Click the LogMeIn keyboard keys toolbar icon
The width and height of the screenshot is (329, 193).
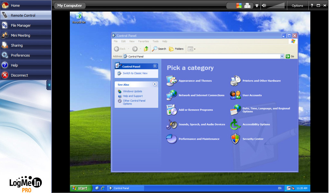[x=247, y=5]
